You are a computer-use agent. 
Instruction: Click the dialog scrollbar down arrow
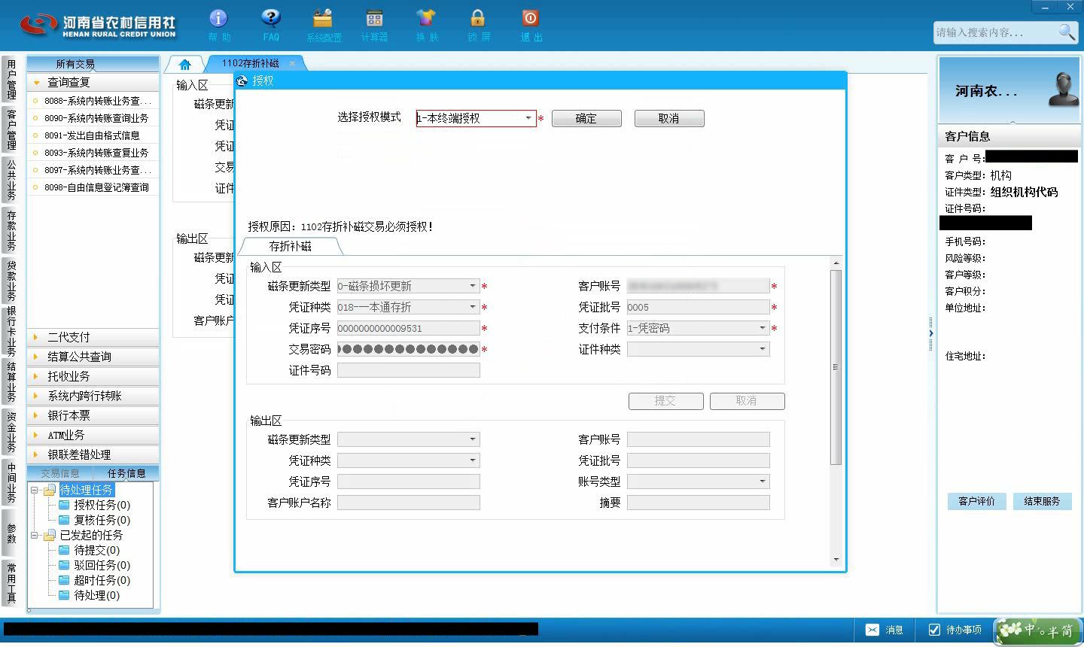tap(836, 560)
